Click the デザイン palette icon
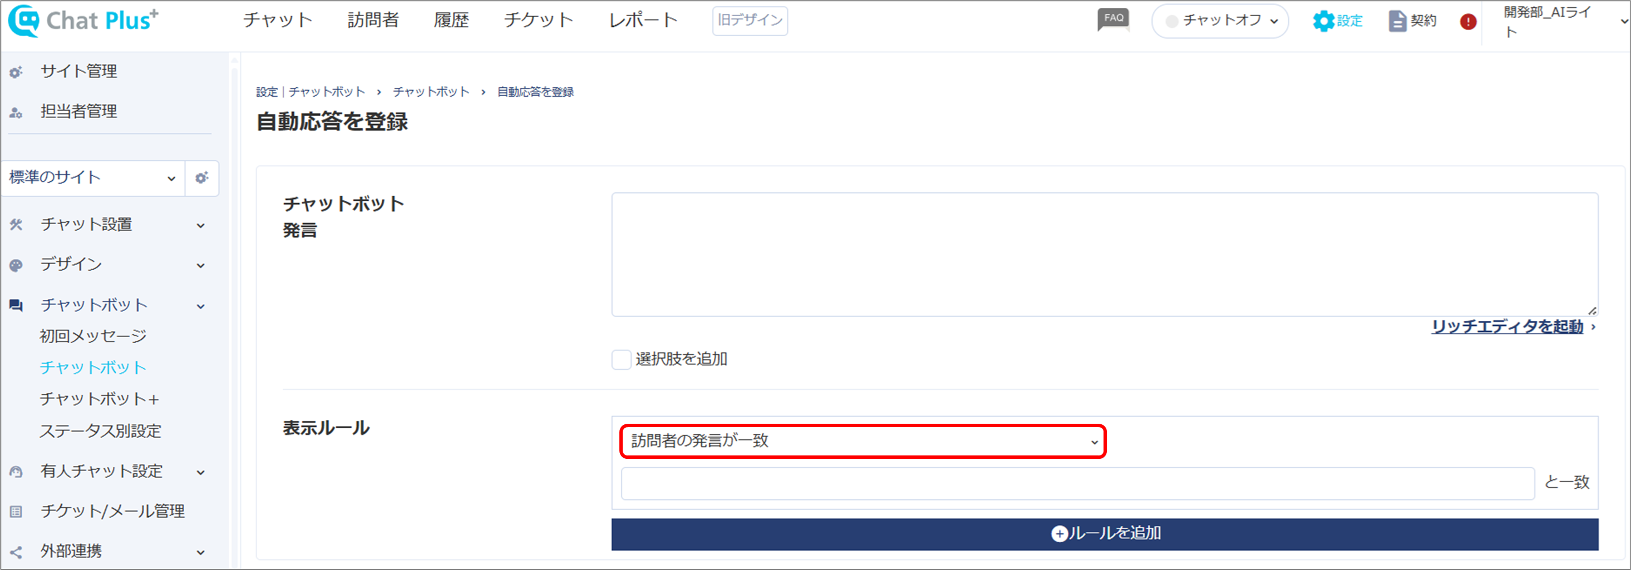The height and width of the screenshot is (570, 1631). click(x=16, y=265)
